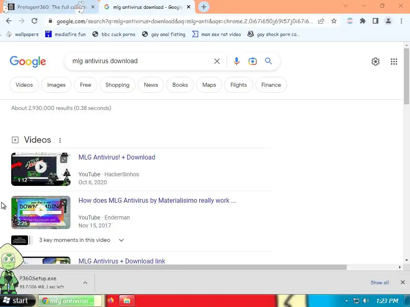Screen dimensions: 410x307
Task: Click Show all downloads
Action: pyautogui.click(x=380, y=283)
